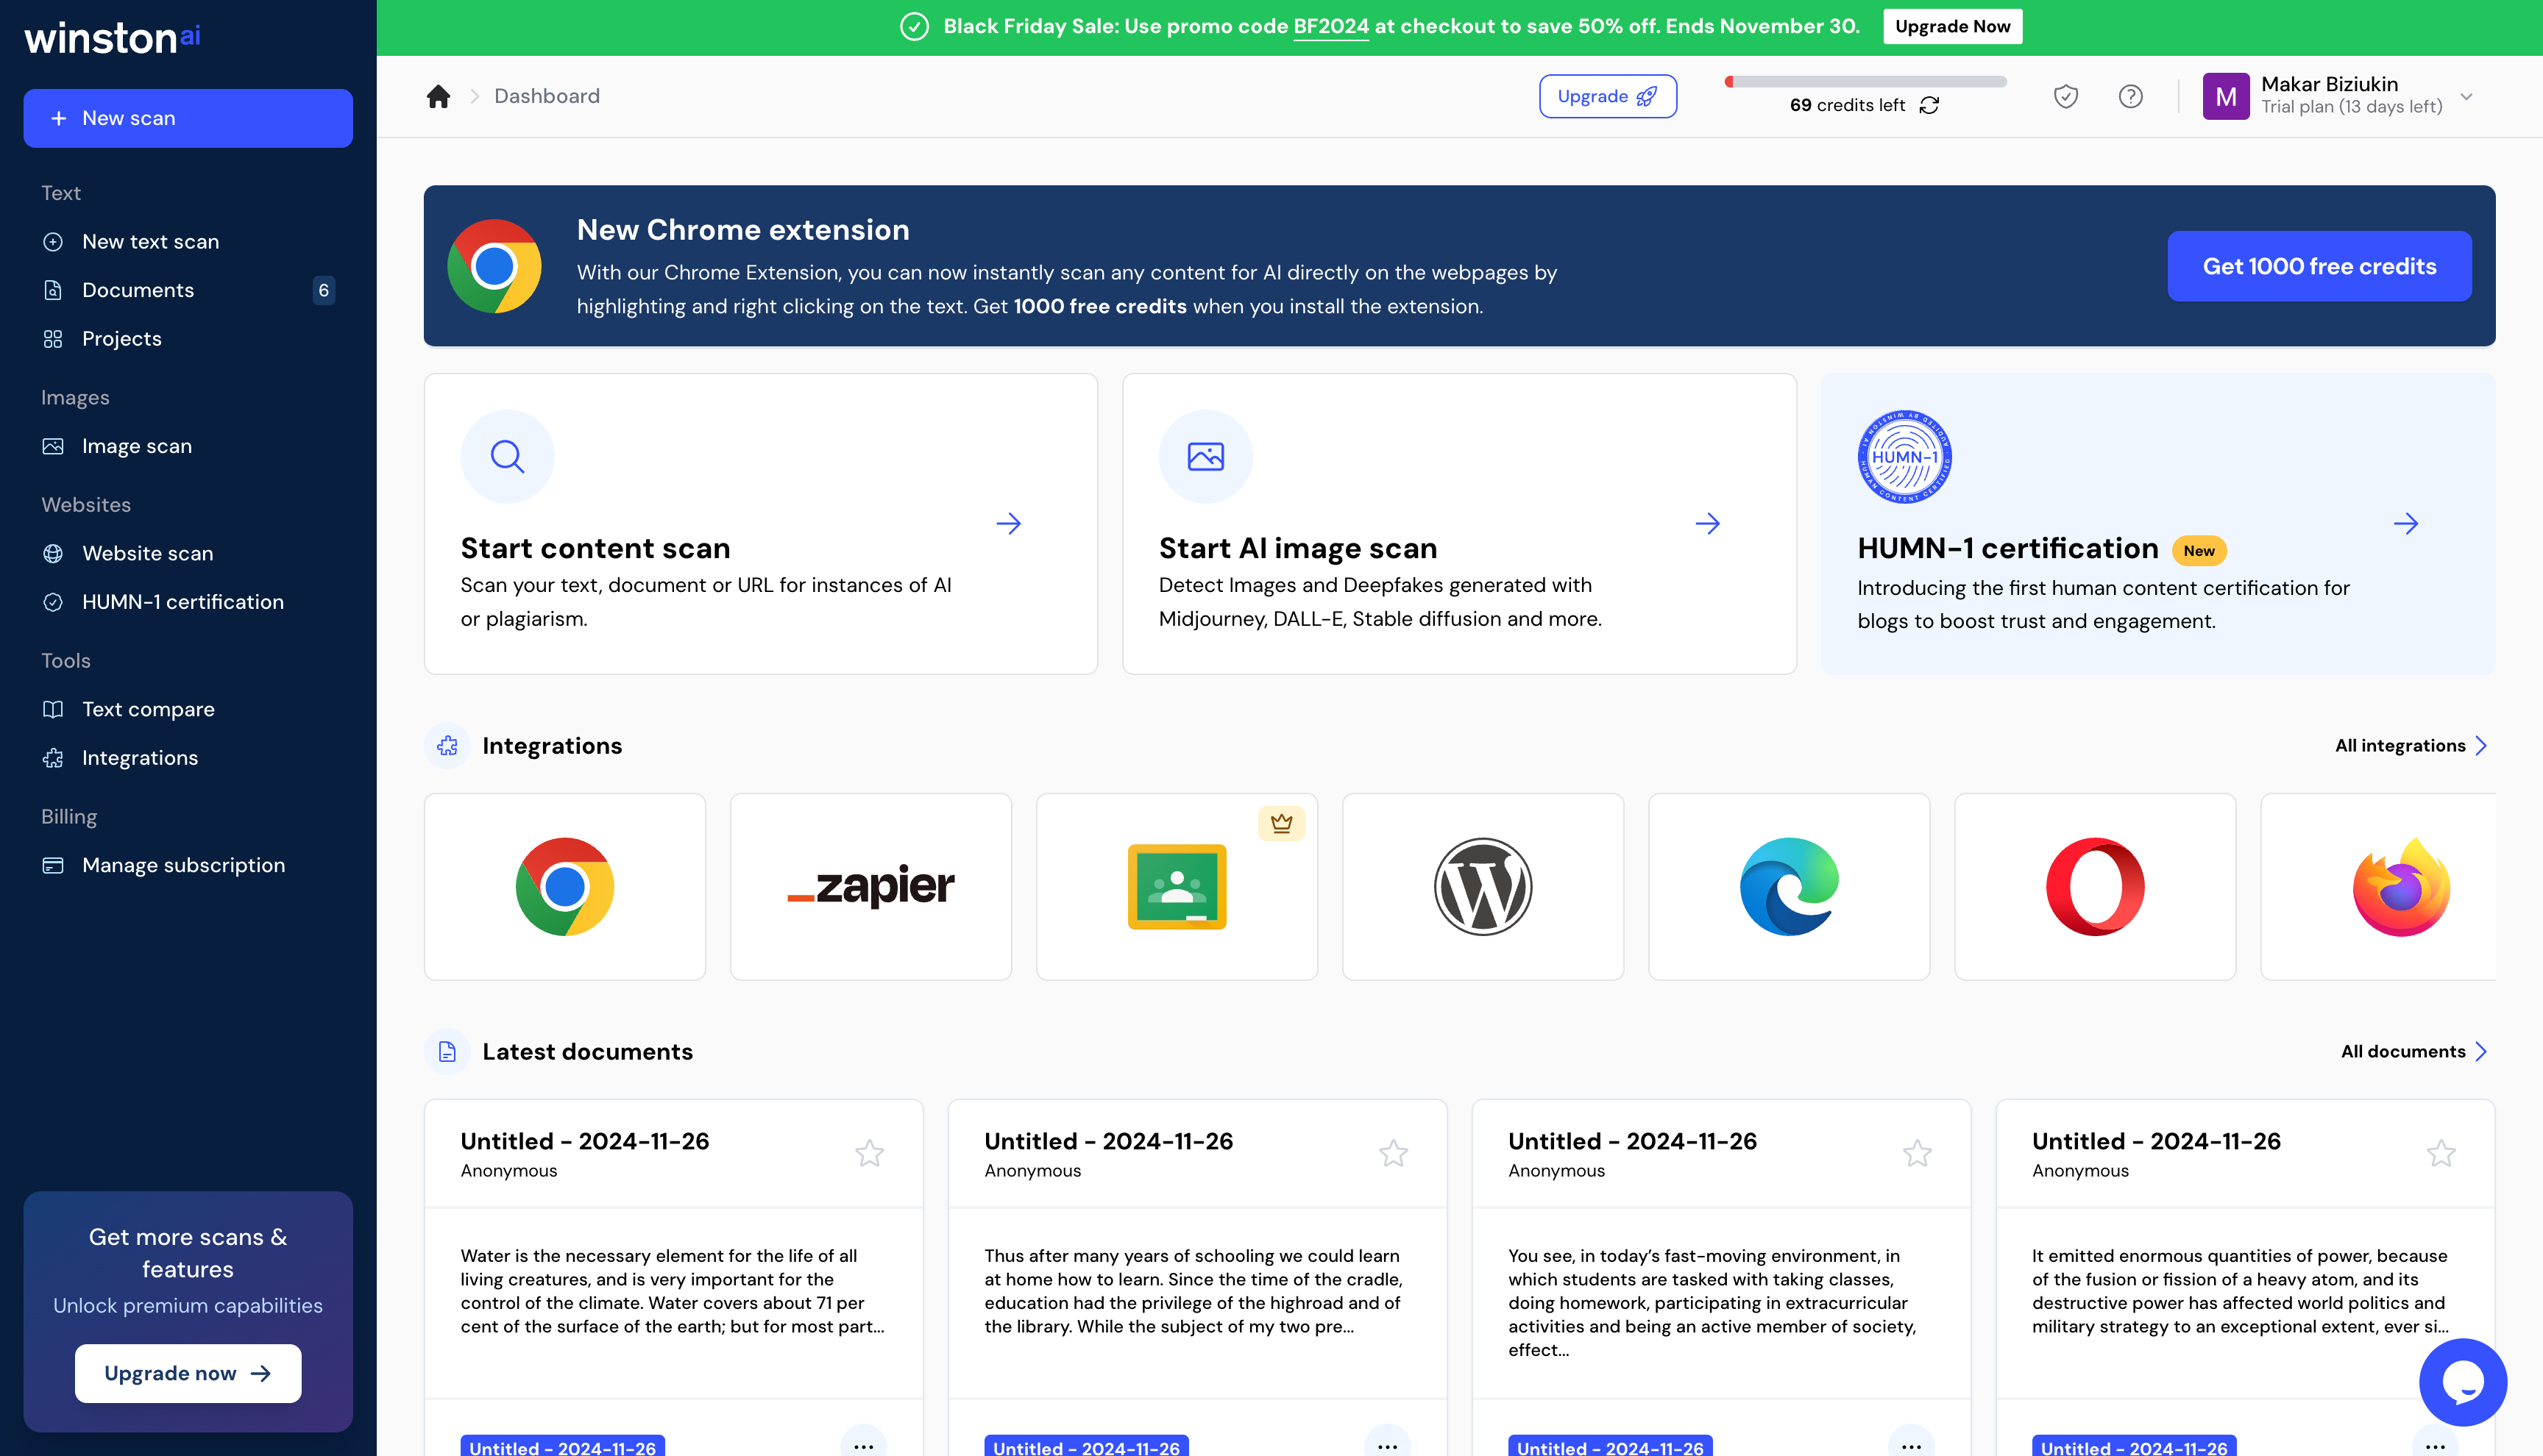Open options menu for the 'Water is' document
Screen dimensions: 2543x1456
click(x=863, y=1446)
